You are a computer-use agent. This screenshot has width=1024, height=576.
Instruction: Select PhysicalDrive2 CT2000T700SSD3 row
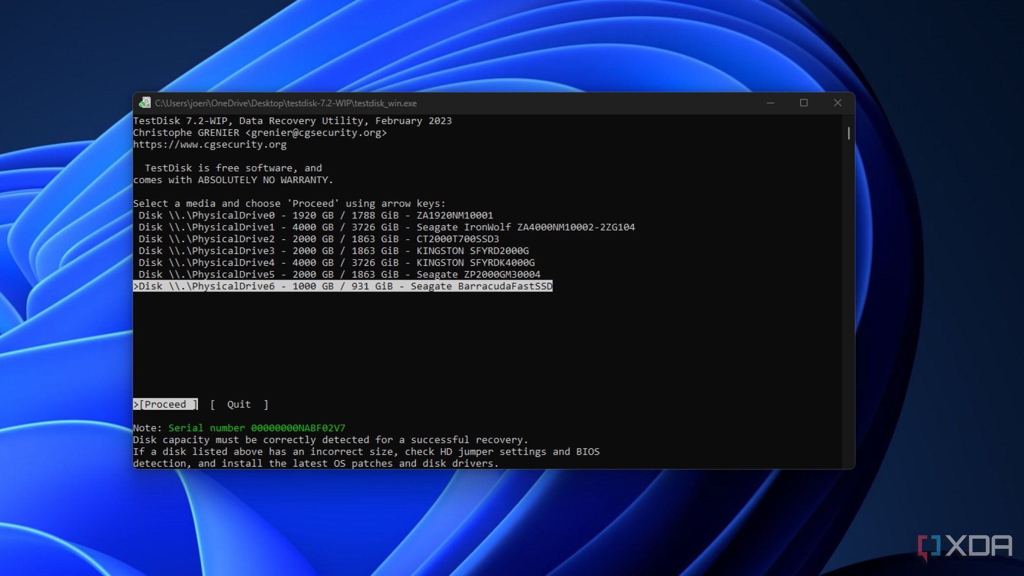click(318, 239)
